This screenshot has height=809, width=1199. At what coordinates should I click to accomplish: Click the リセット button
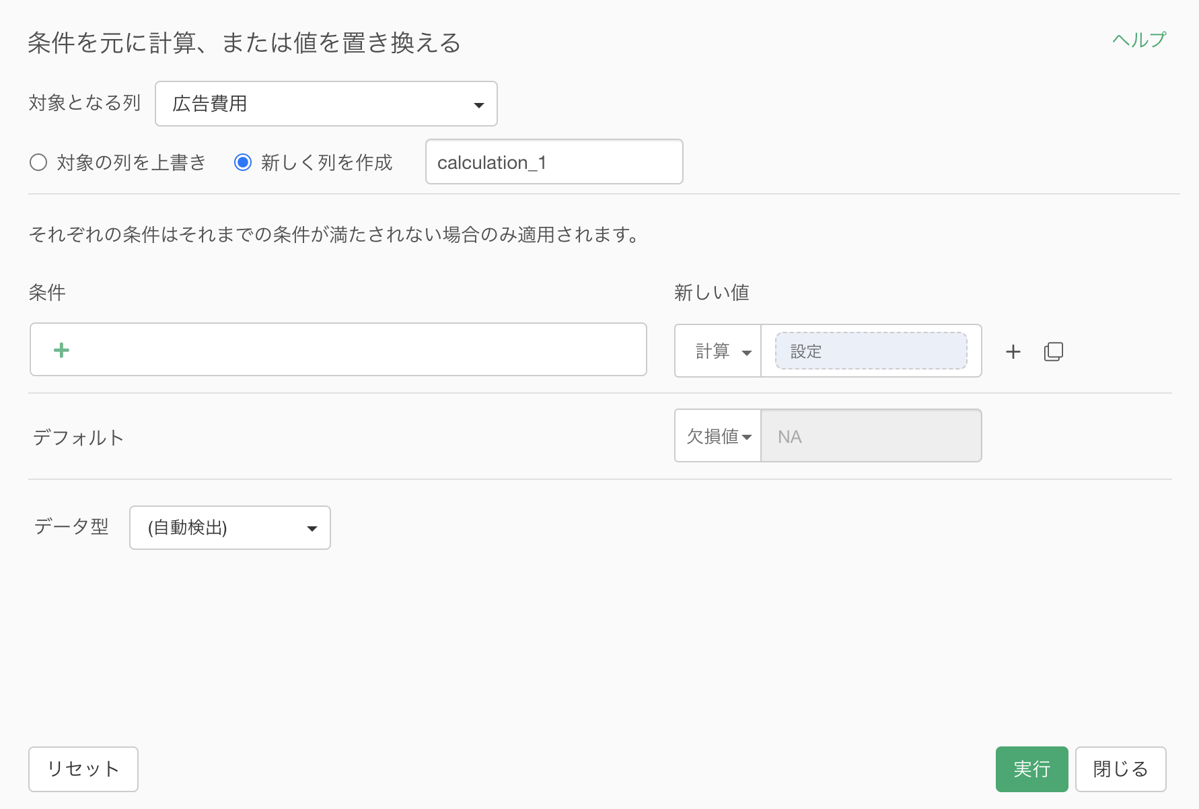point(83,769)
